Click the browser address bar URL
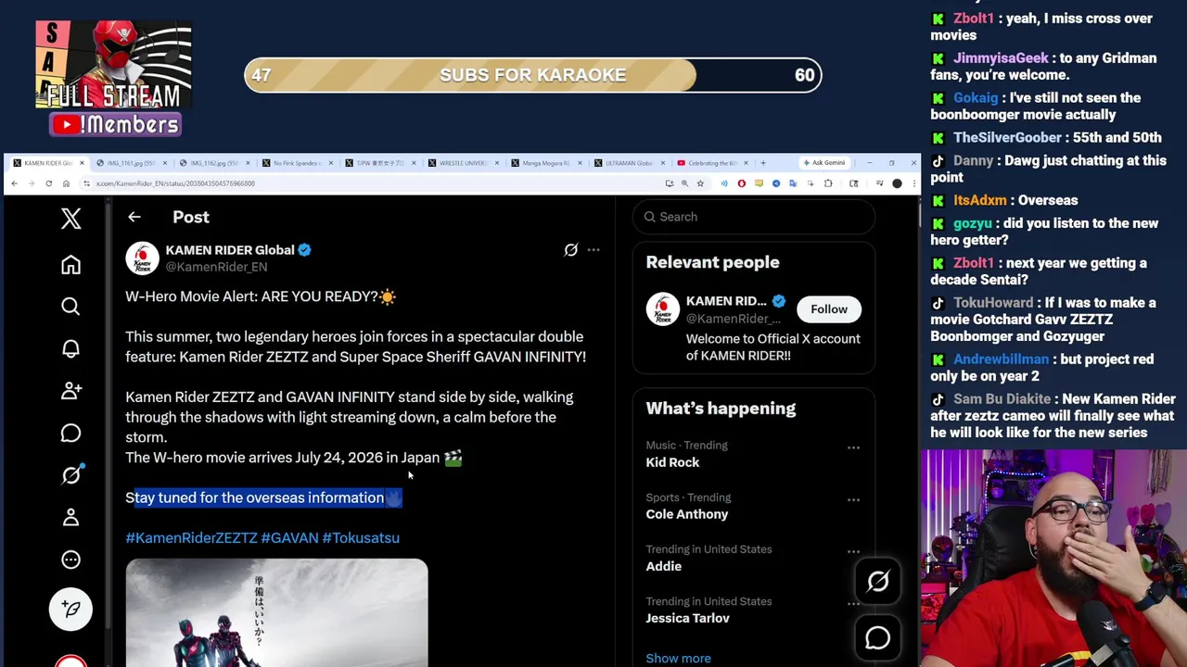 pyautogui.click(x=176, y=183)
